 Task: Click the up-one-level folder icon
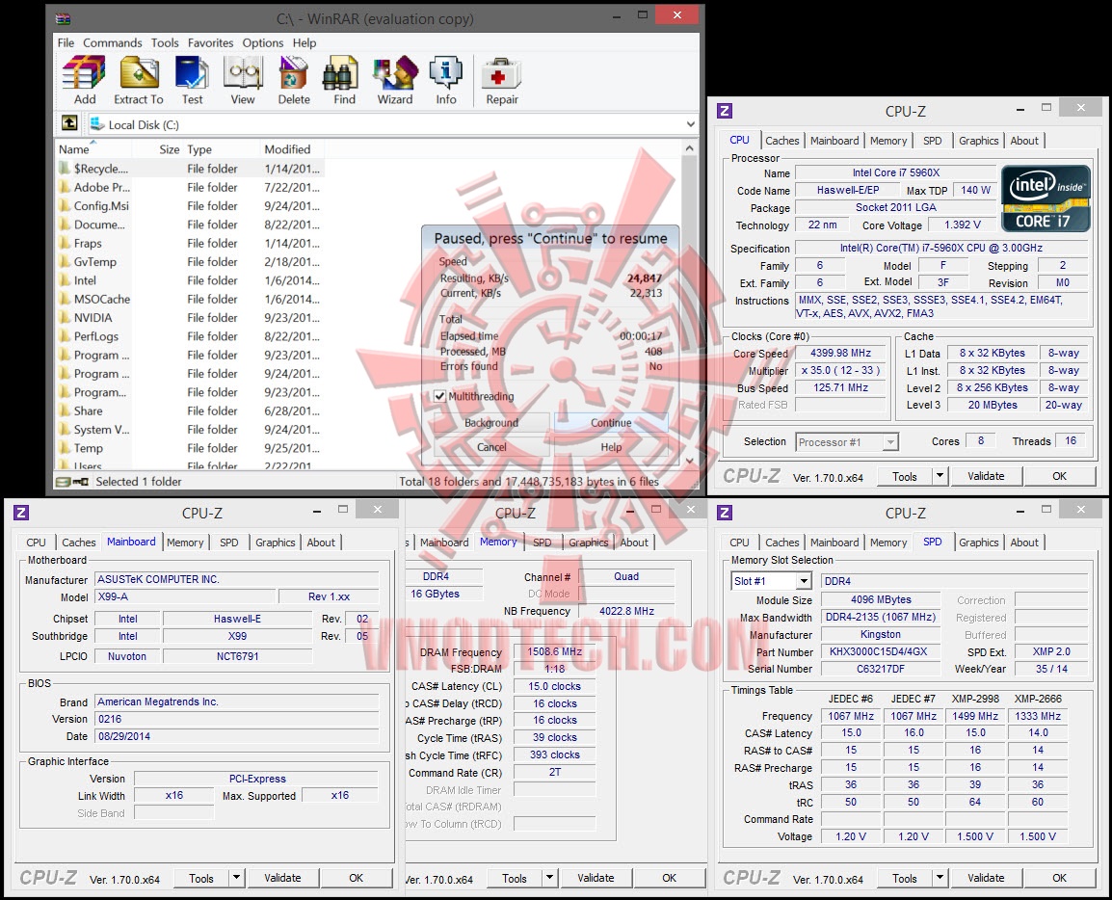click(x=67, y=123)
